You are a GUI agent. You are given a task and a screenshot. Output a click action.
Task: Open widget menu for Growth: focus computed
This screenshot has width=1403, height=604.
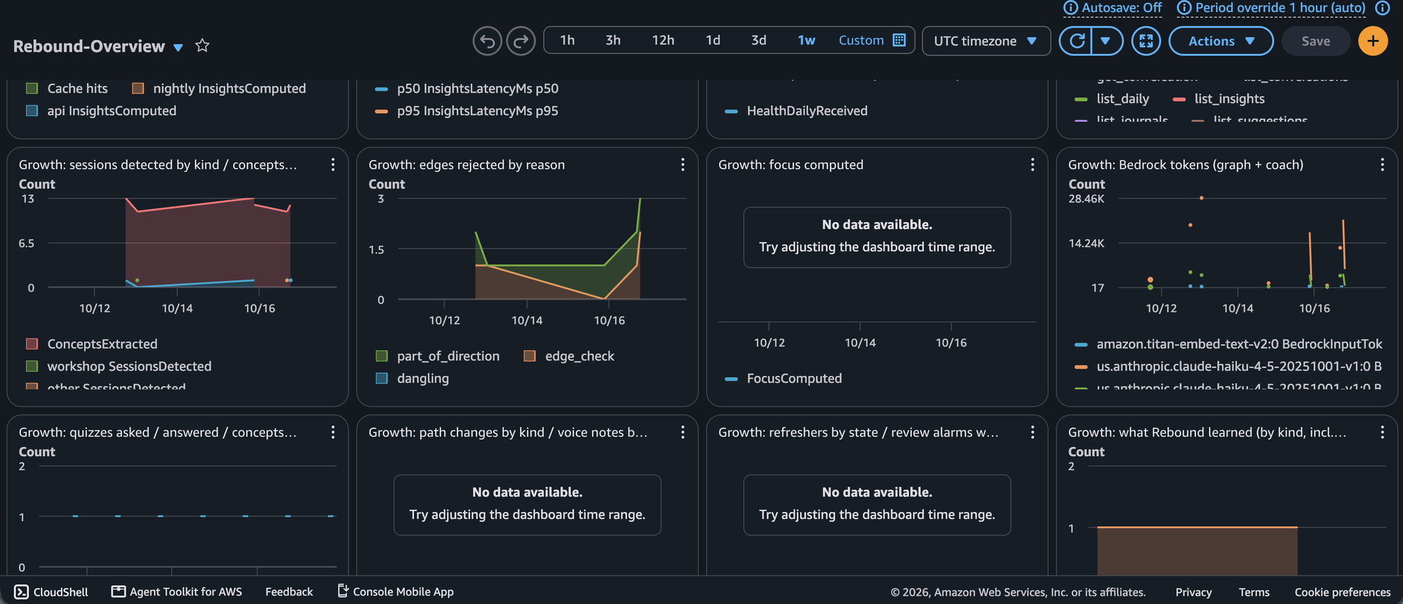click(x=1032, y=165)
